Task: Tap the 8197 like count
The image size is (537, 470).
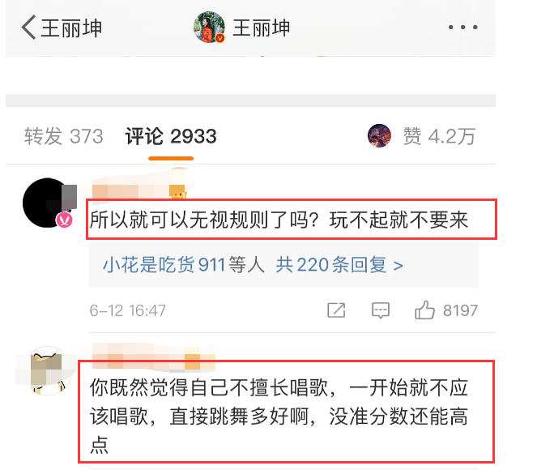Action: (x=460, y=310)
